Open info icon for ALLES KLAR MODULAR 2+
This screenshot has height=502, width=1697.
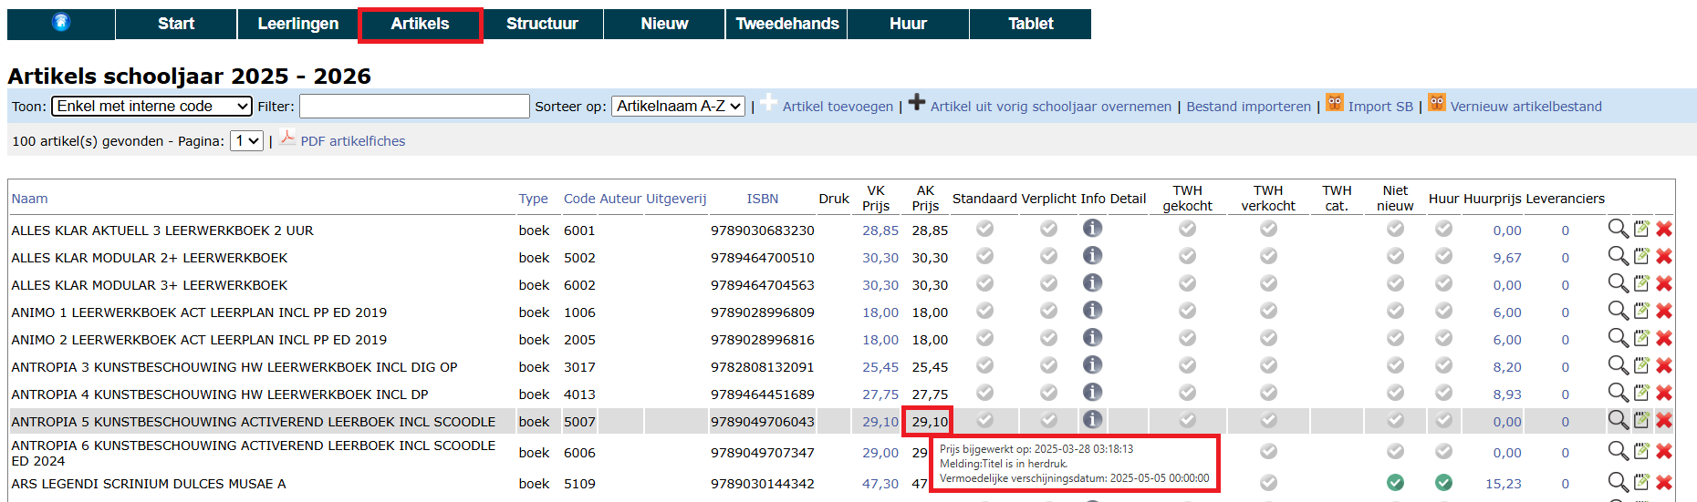tap(1092, 256)
